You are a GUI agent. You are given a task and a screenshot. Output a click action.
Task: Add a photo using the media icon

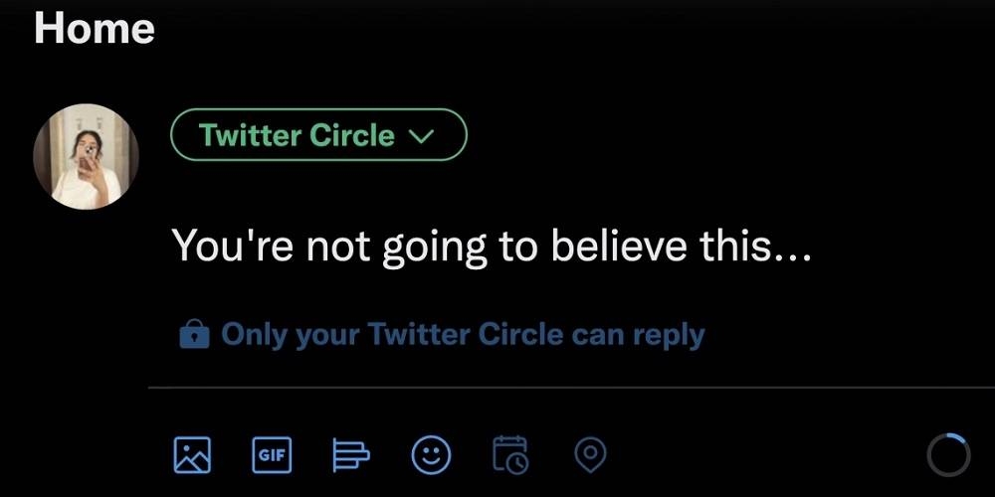pyautogui.click(x=192, y=455)
